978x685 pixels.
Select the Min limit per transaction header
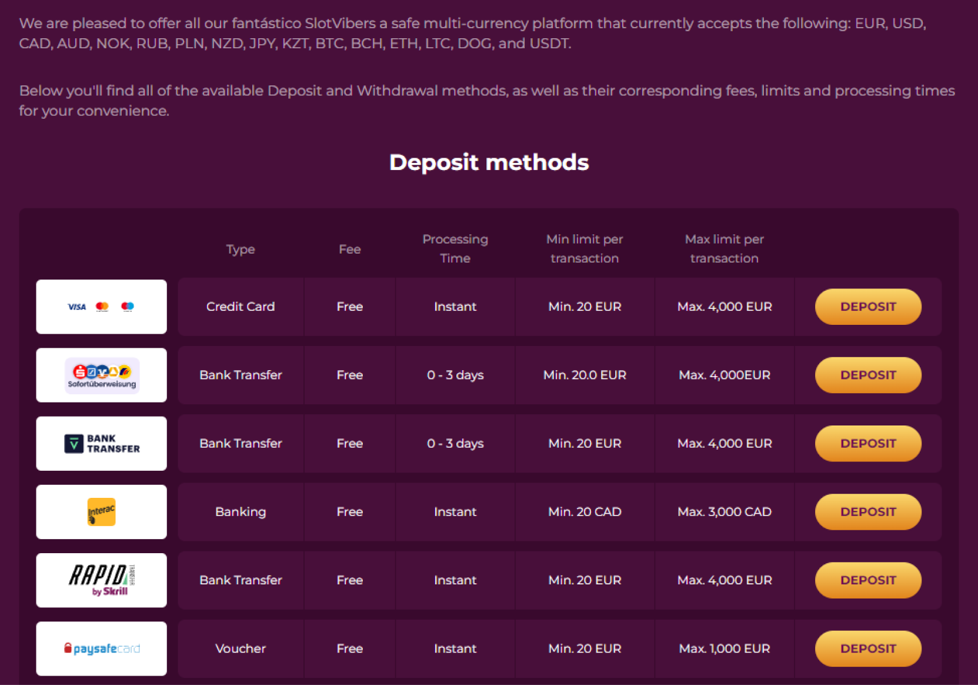(x=585, y=248)
